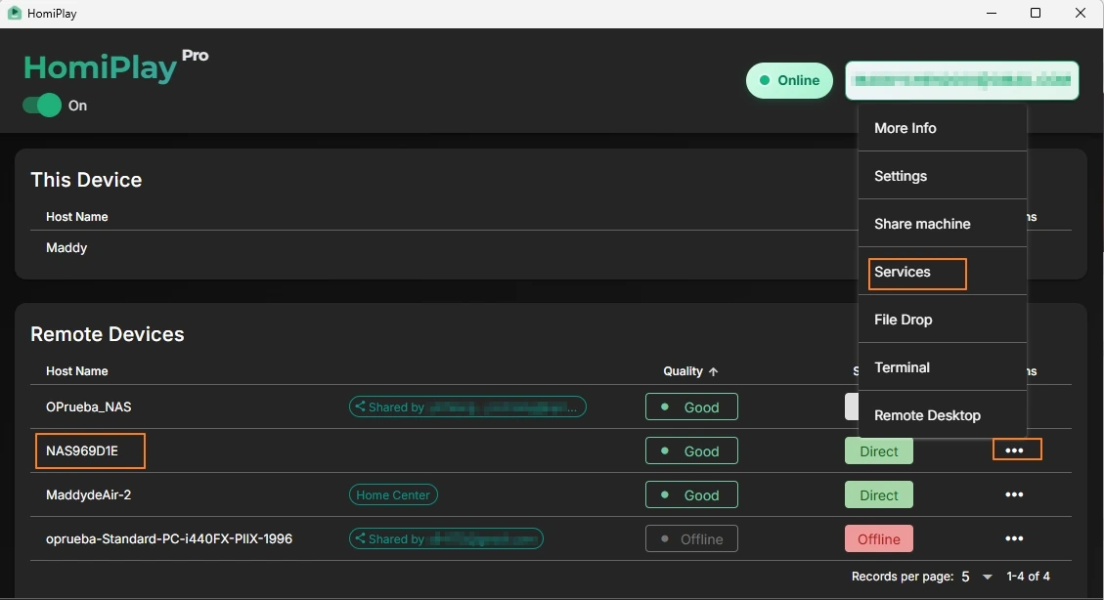Click the Quality column header

coord(683,371)
